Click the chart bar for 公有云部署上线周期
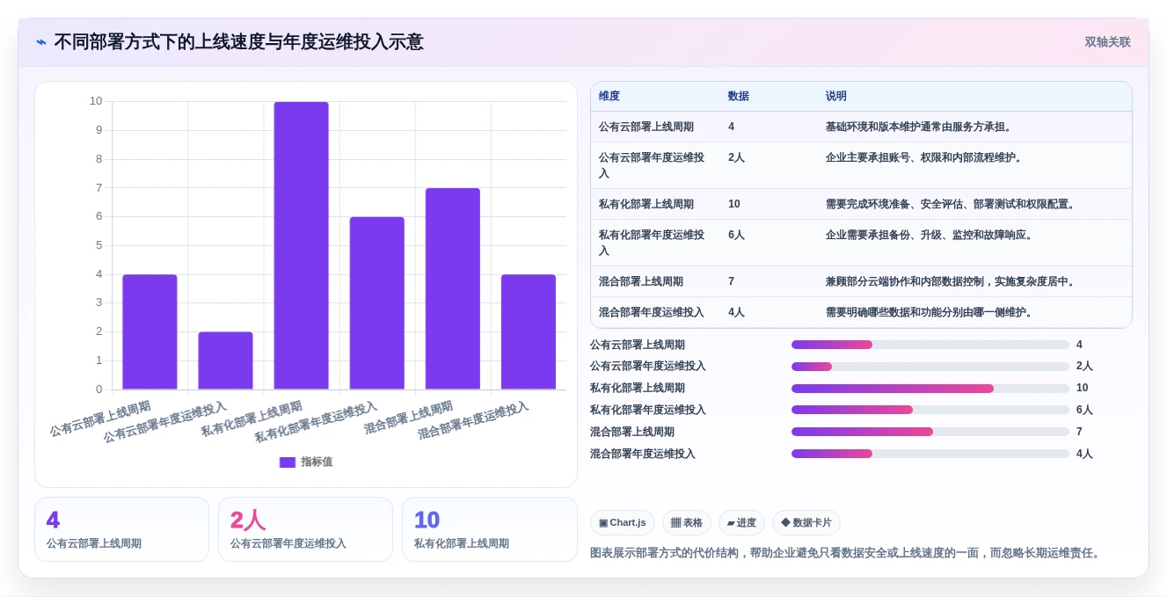 tap(150, 332)
